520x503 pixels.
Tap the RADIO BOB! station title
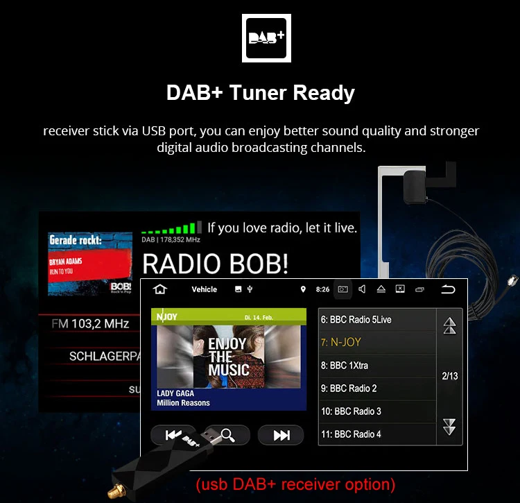(215, 264)
